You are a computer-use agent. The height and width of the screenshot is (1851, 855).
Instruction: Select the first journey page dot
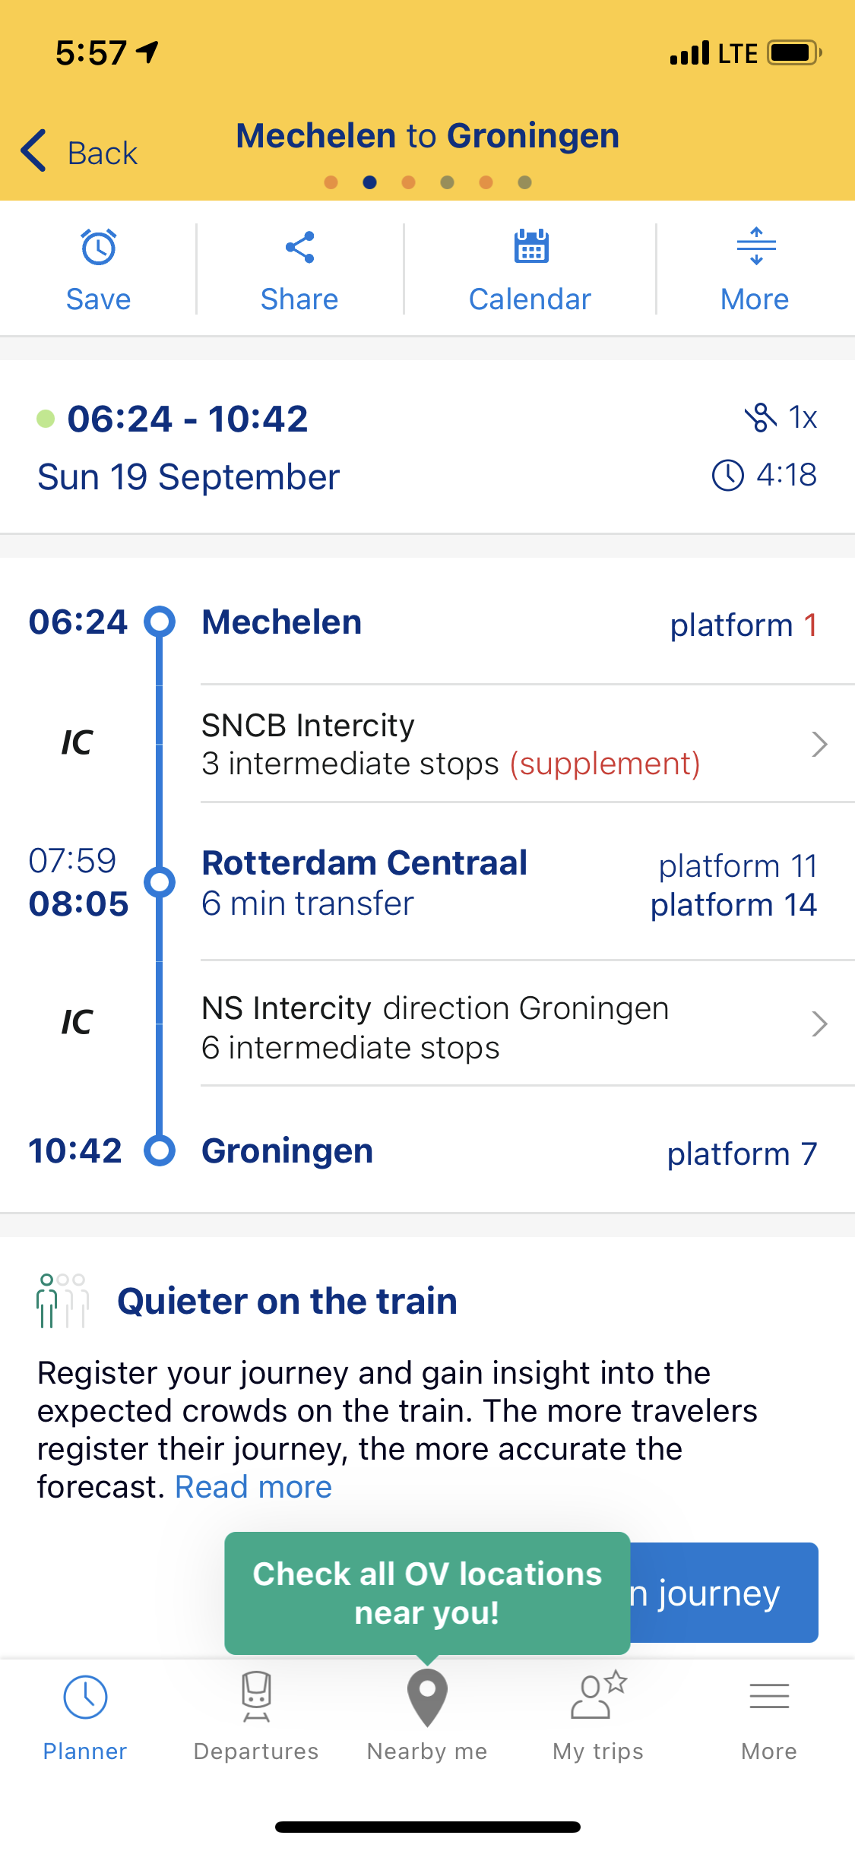click(331, 182)
